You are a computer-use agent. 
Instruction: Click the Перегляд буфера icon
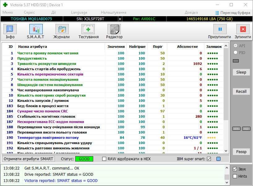[217, 13]
